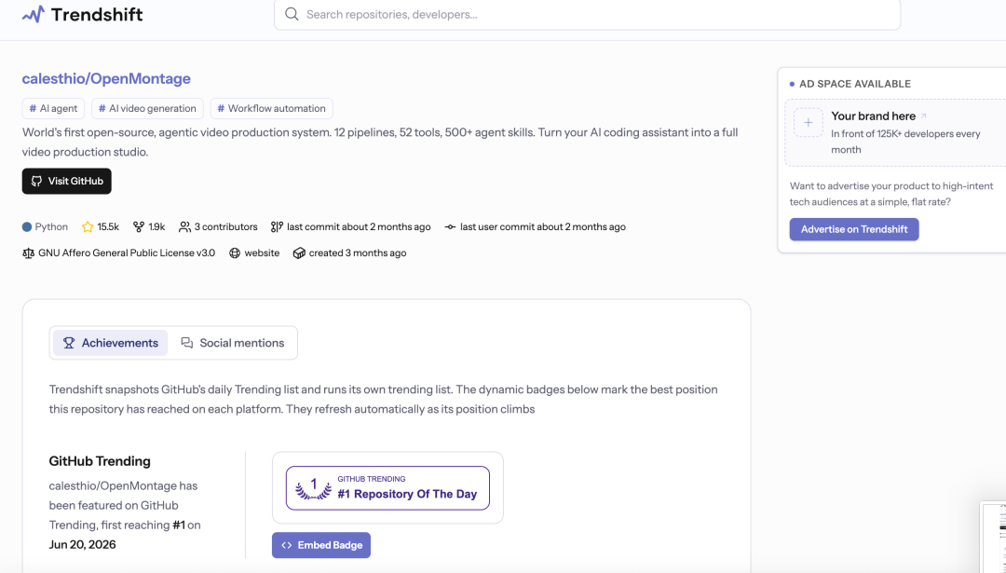Click the contributors people icon
This screenshot has width=1006, height=573.
[x=184, y=226]
